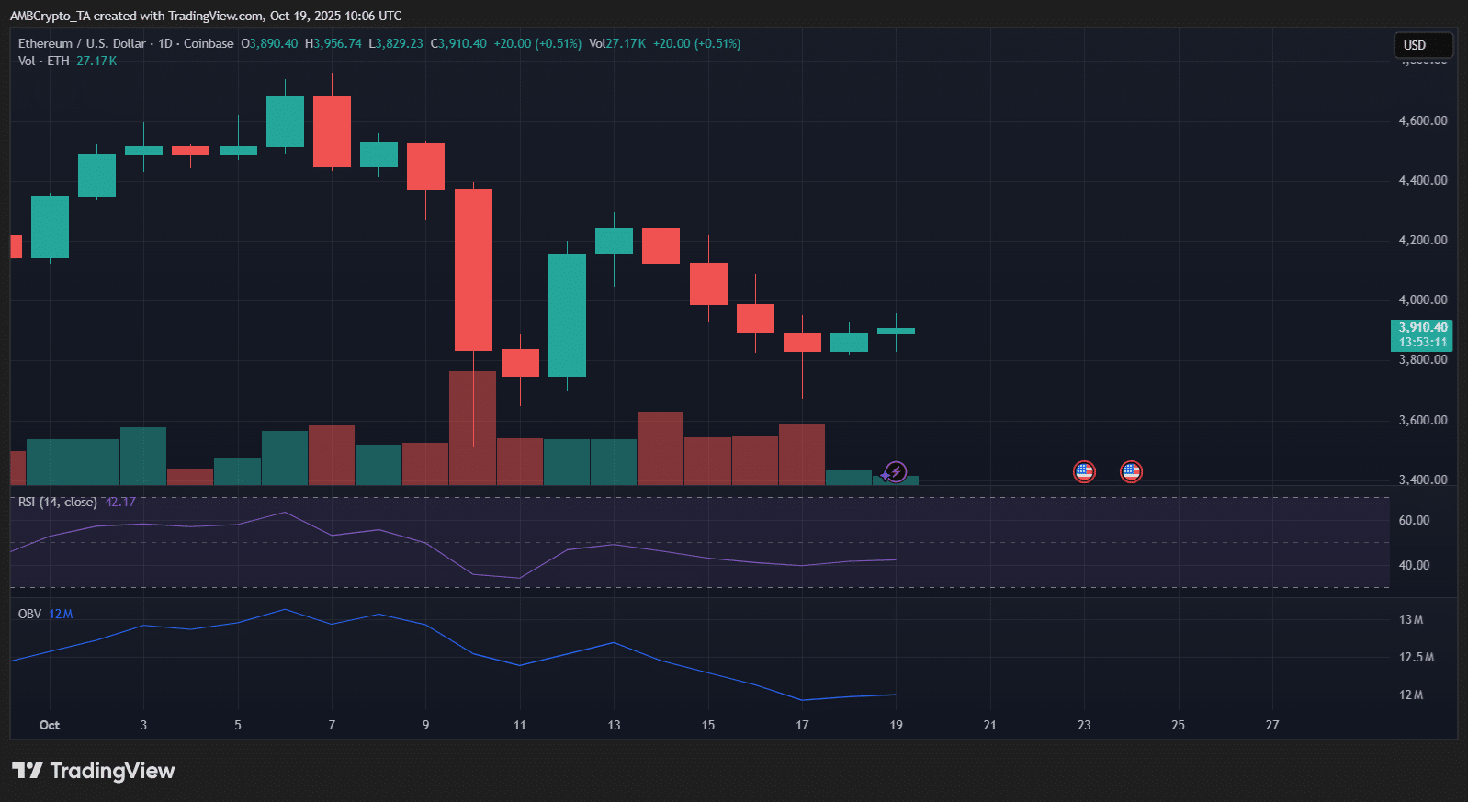Open the US flag event on Oct 24
Screen dimensions: 1468x802
click(x=1131, y=472)
